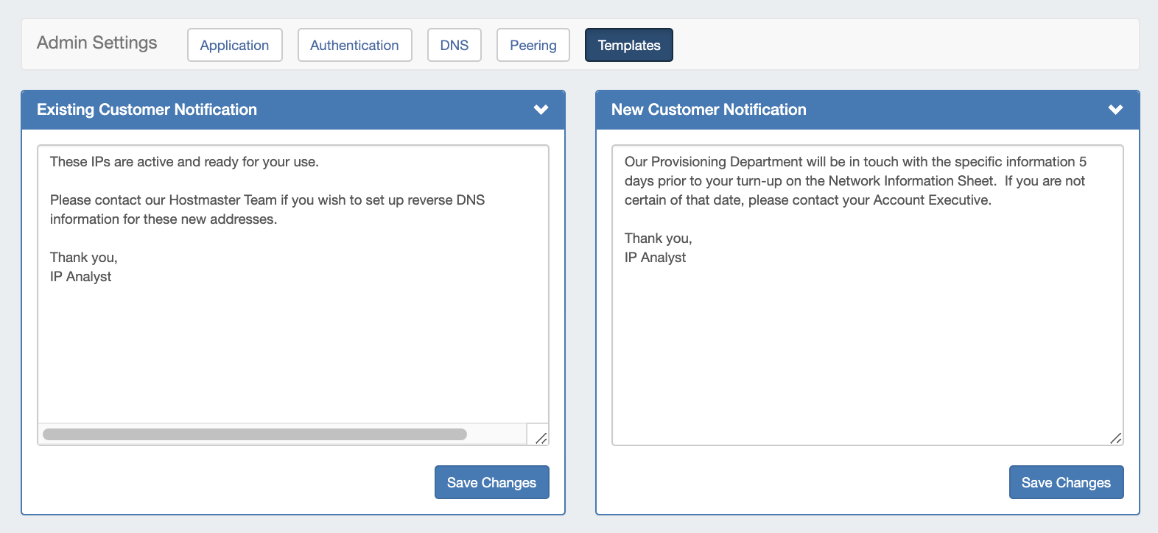This screenshot has height=533, width=1158.
Task: Click inside the Existing Customer Notification text area
Action: [x=292, y=346]
